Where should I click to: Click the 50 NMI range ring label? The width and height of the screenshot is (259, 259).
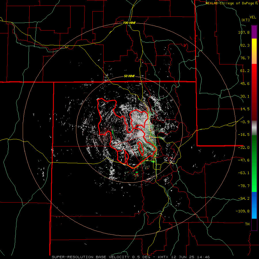[129, 76]
